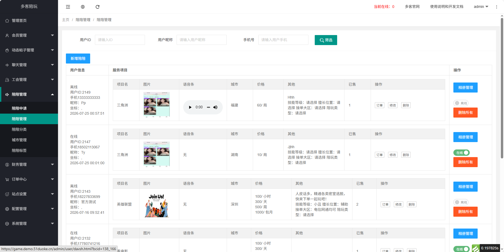Collapse the 陪陪管理 submenu arrow
Viewport: 504px width, 252px height.
(52, 94)
